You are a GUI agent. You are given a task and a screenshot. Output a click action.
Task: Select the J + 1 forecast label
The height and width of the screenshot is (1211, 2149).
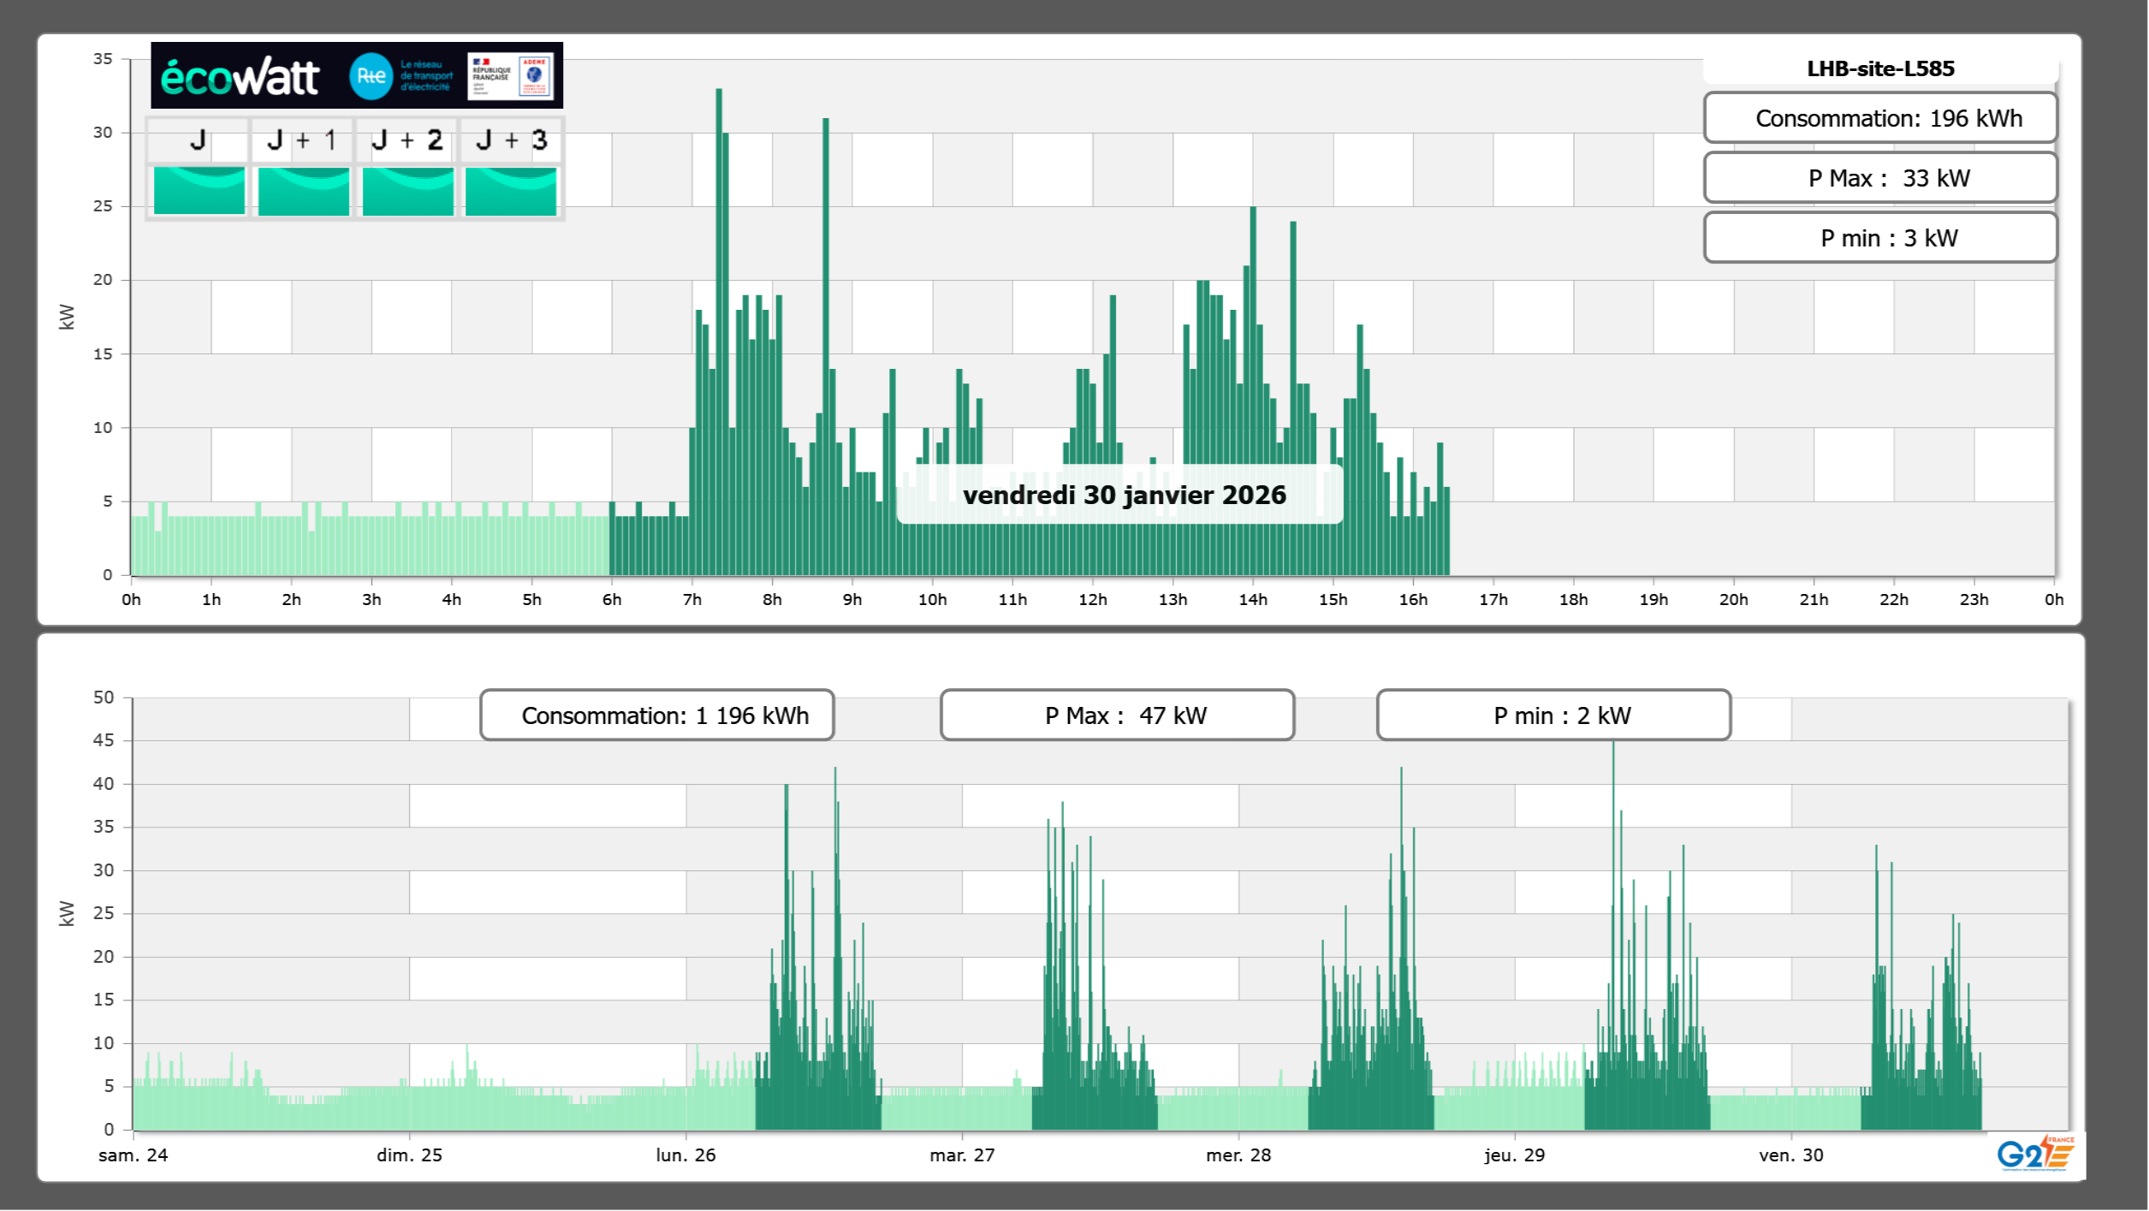302,140
